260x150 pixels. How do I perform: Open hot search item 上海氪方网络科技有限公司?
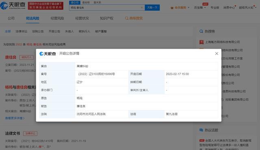point(223,42)
